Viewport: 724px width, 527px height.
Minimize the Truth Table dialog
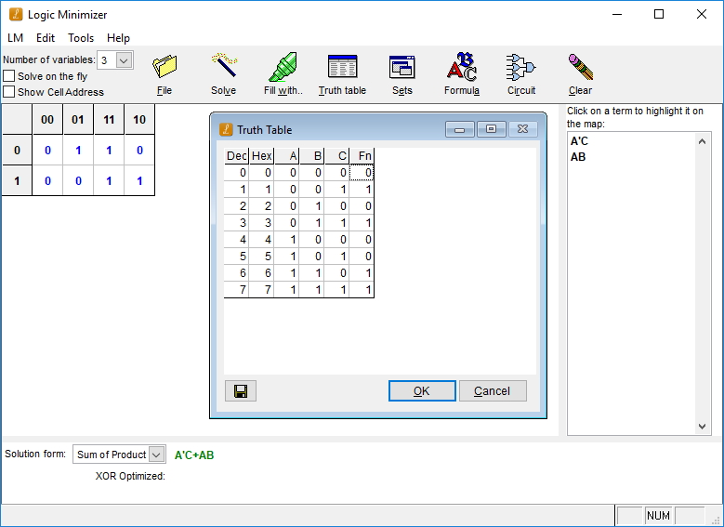(459, 129)
